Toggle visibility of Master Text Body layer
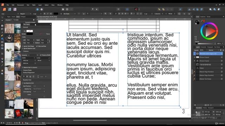The width and height of the screenshot is (225, 126). click(x=222, y=79)
